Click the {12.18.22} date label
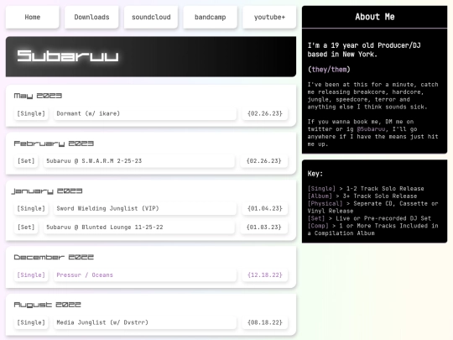453x340 pixels. click(264, 275)
